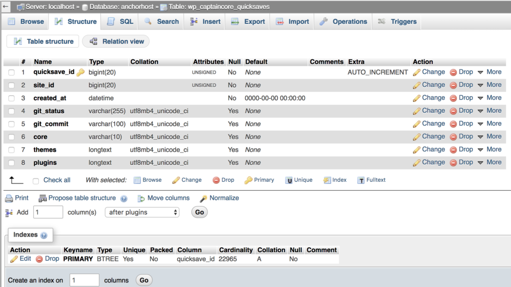Viewport: 511px width, 287px height.
Task: Click the Edit pencil icon for PRIMARY index
Action: click(14, 259)
